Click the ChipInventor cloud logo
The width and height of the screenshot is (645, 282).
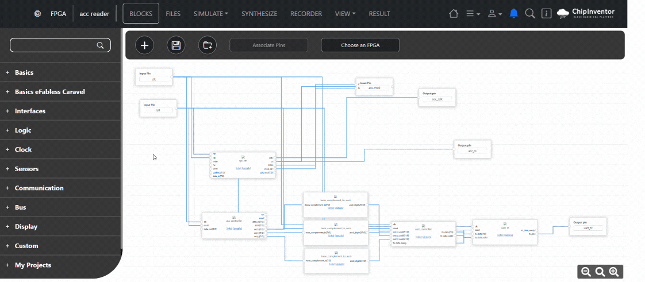(586, 14)
